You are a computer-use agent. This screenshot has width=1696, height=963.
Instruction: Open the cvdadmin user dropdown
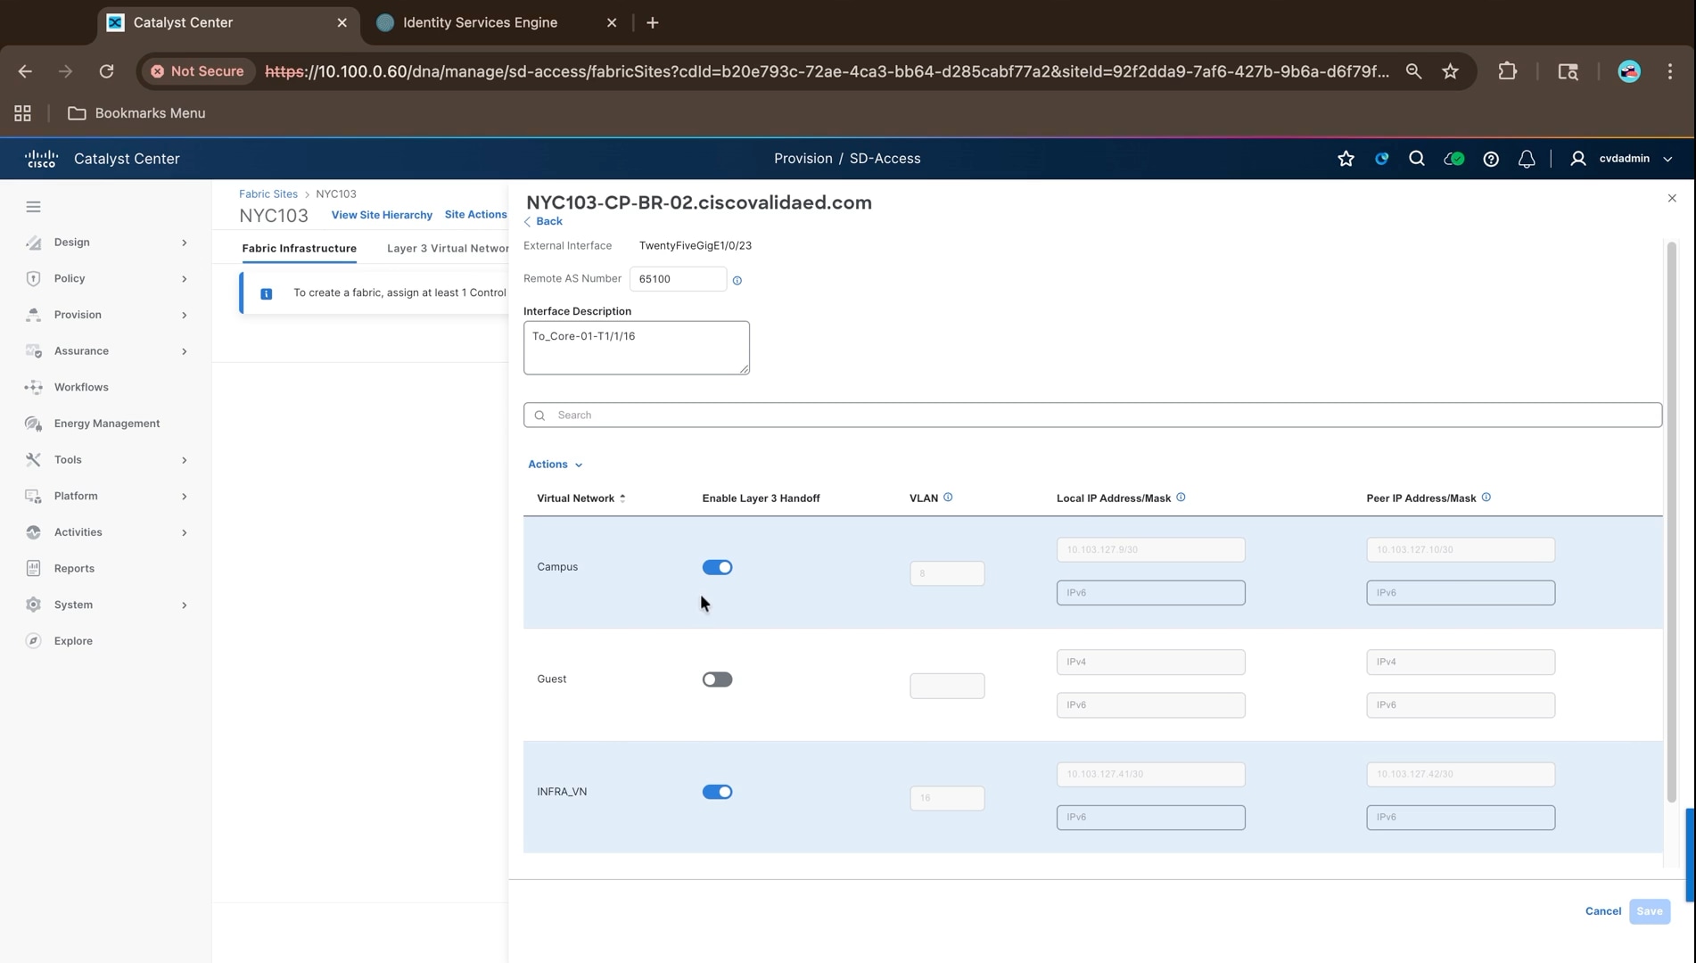click(1623, 159)
